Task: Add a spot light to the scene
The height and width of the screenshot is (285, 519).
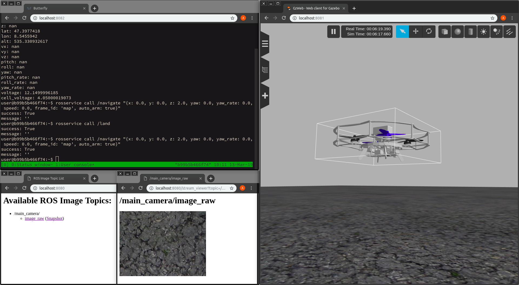Action: pyautogui.click(x=496, y=32)
